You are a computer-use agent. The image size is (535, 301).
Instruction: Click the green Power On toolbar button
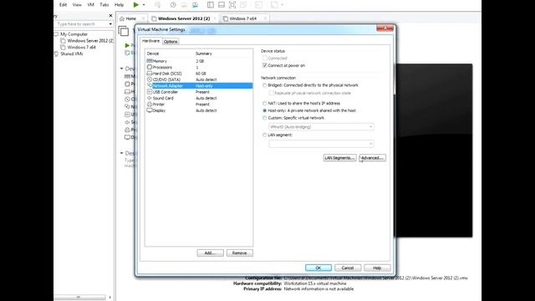[135, 5]
